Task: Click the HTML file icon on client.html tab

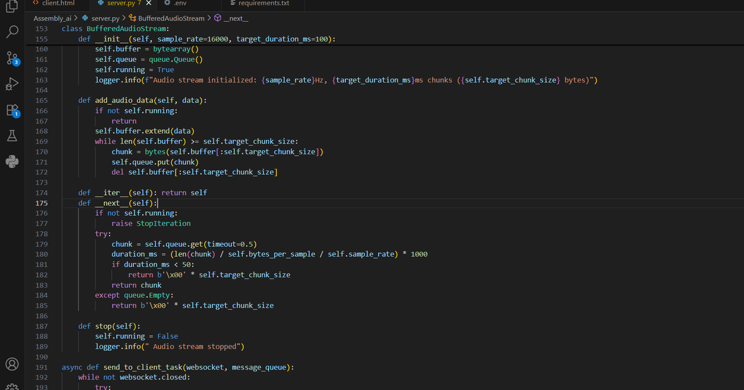Action: click(37, 3)
